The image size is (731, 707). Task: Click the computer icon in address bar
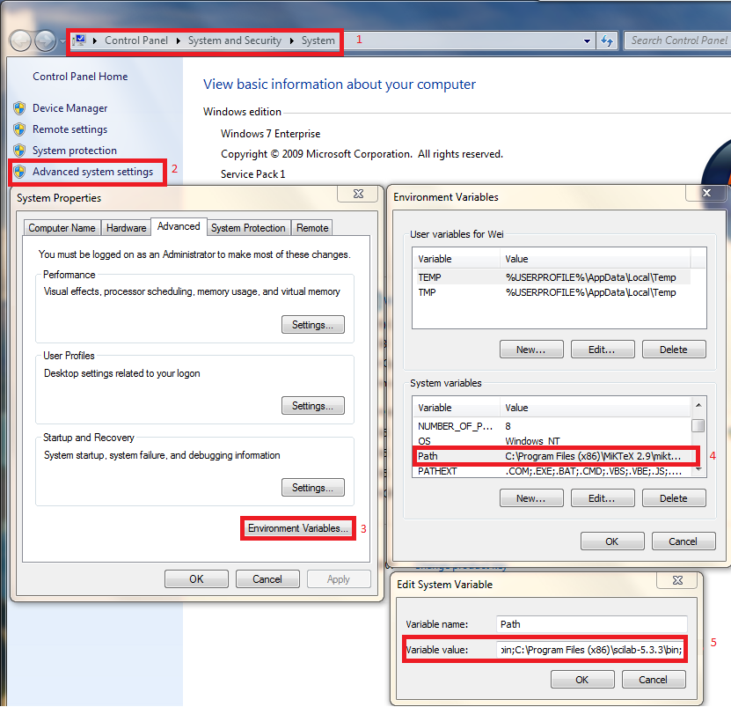click(80, 41)
